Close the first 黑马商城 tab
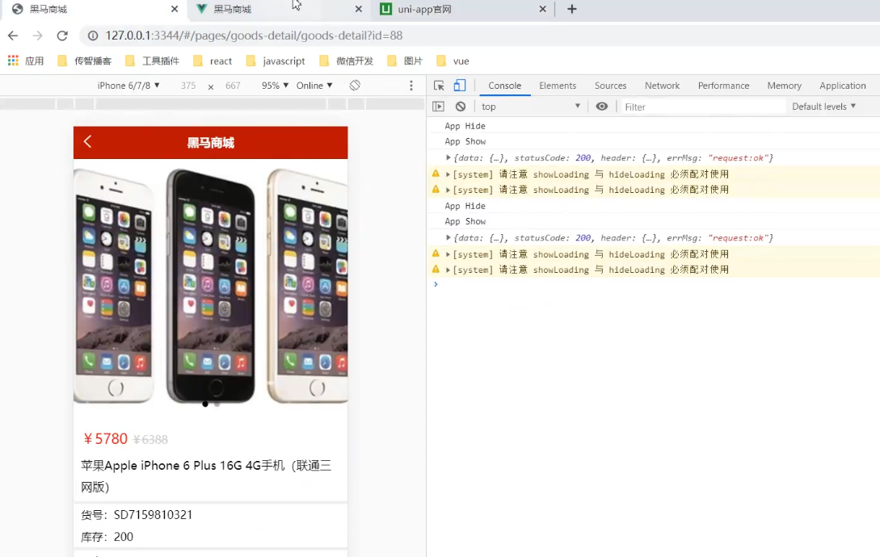The height and width of the screenshot is (557, 880). click(175, 9)
